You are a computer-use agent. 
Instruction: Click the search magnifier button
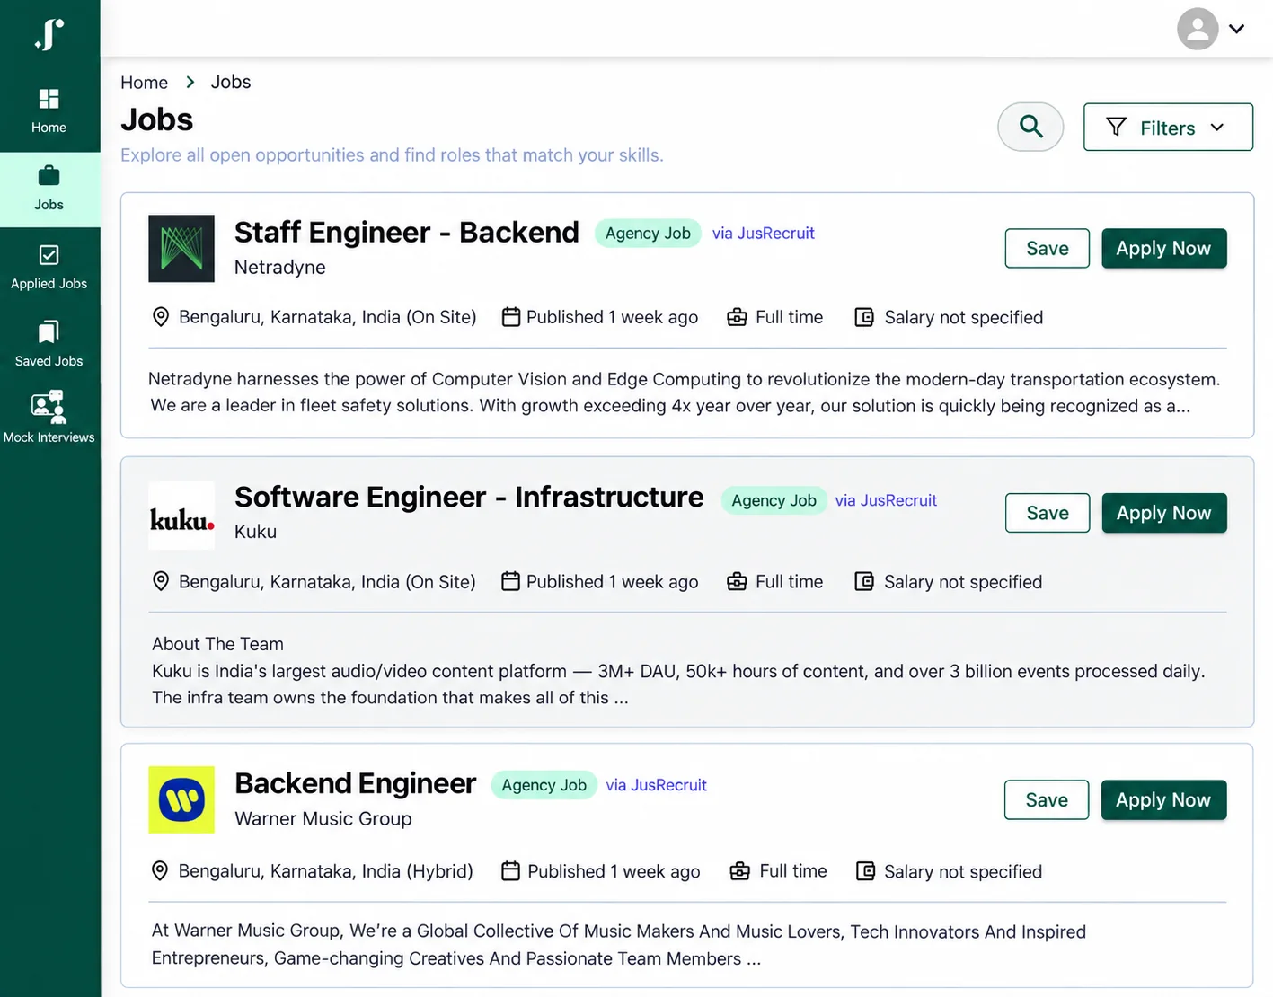tap(1030, 127)
